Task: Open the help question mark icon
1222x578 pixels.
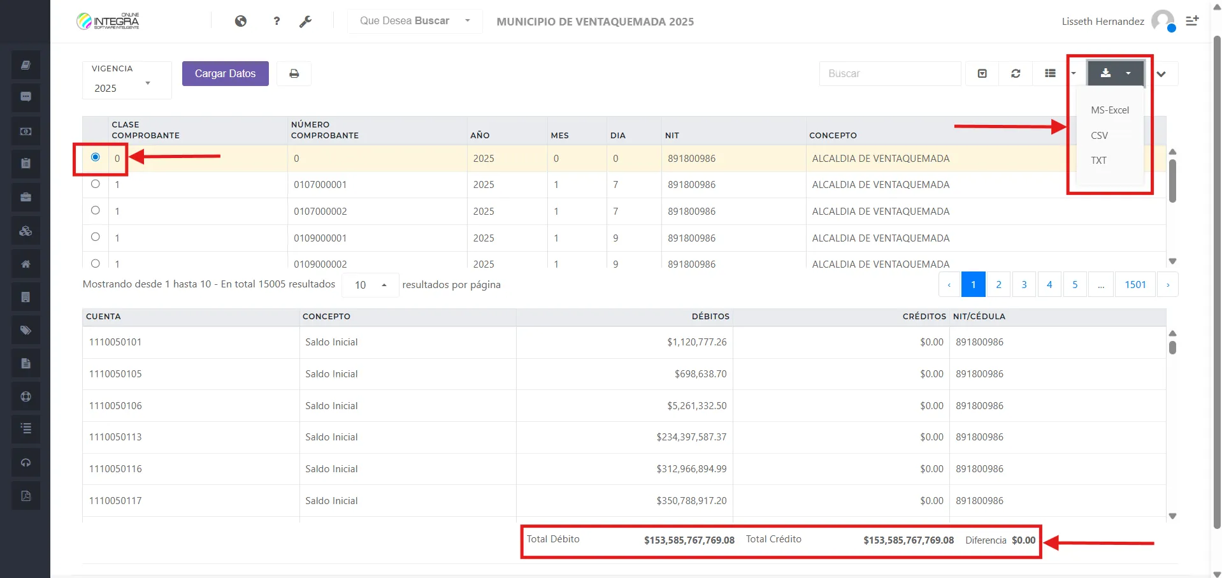Action: click(x=277, y=21)
